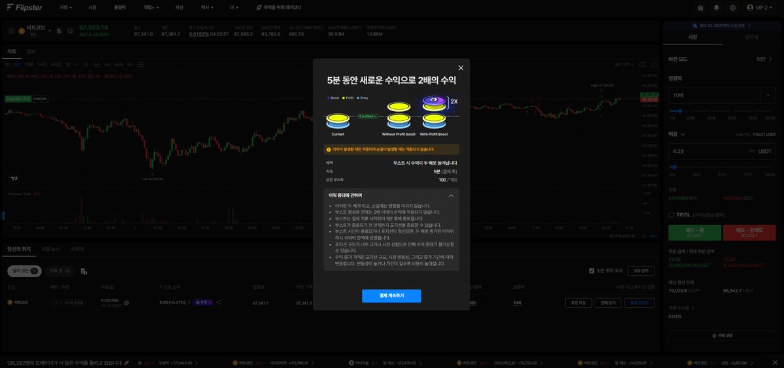
Task: Select the 15분 chart interval
Action: pos(29,65)
